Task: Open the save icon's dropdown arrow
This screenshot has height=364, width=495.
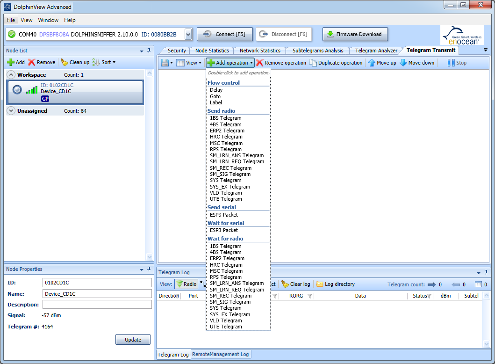Action: click(x=172, y=63)
